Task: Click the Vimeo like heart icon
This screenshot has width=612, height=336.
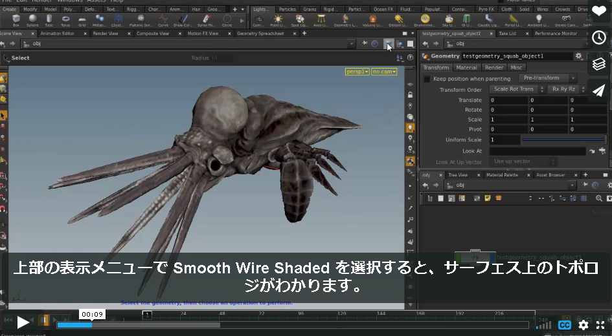Action: point(599,11)
